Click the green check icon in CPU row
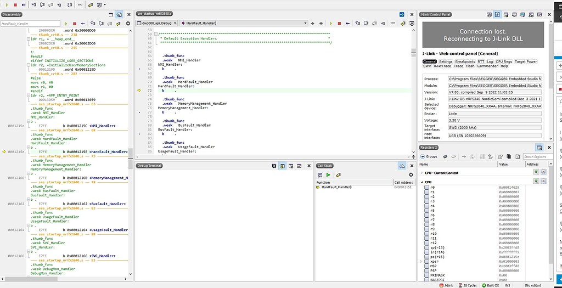 536,182
